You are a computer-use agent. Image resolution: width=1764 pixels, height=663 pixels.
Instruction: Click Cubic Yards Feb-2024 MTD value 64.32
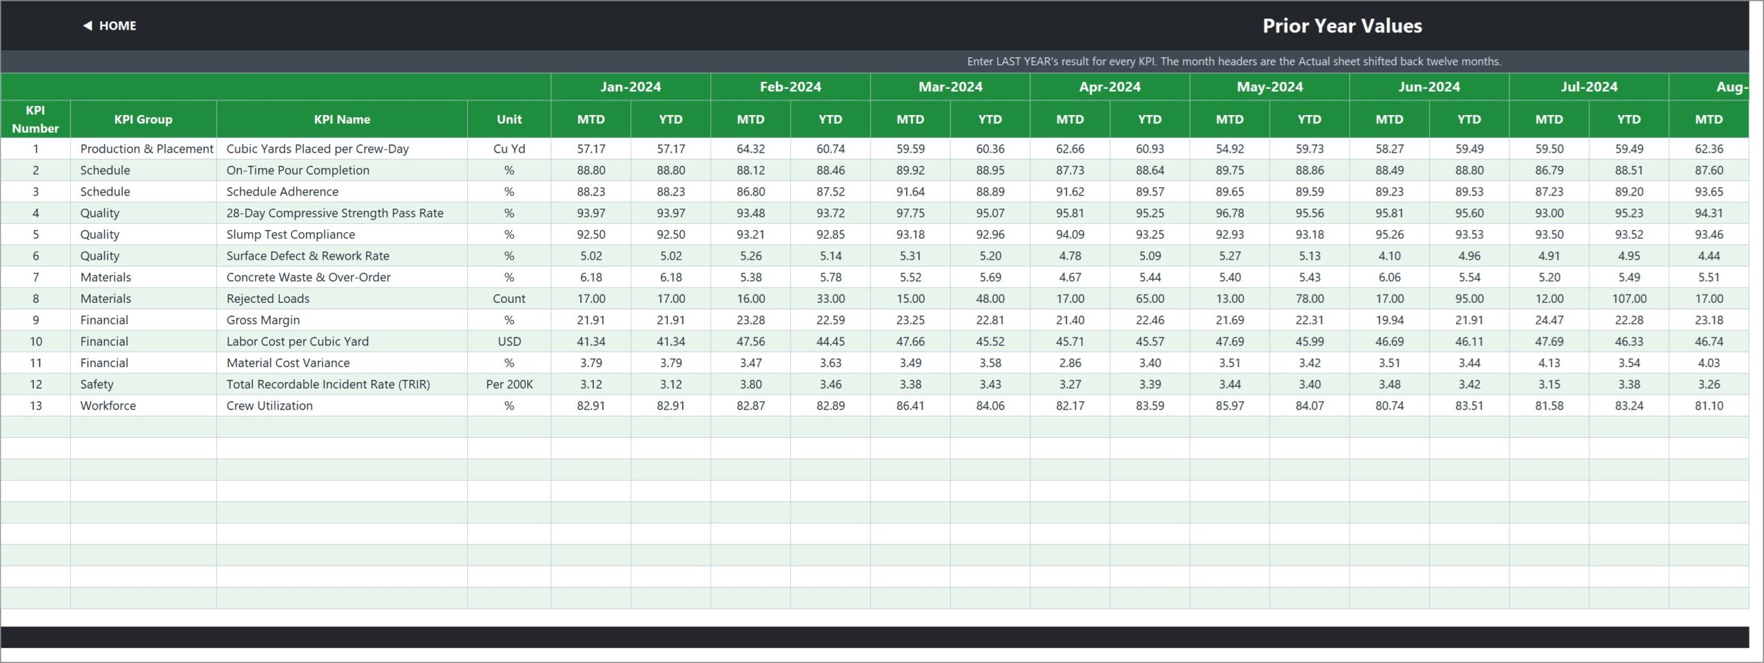tap(750, 149)
